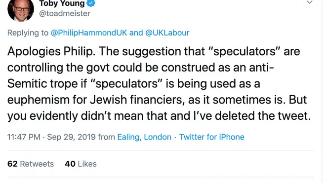
Task: Click the word 'Retweets' label
Action: tap(37, 164)
